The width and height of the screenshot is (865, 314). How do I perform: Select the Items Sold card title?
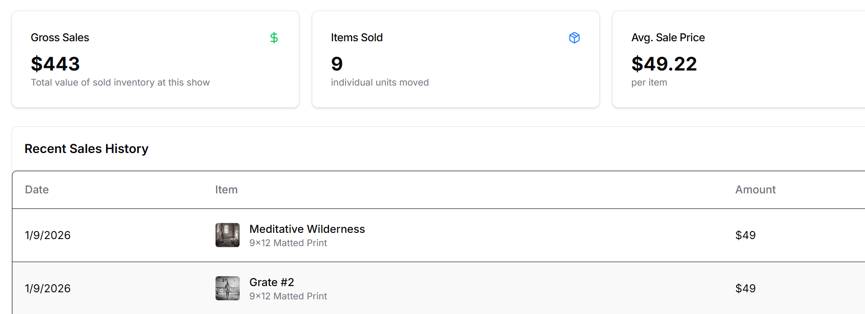[x=357, y=38]
